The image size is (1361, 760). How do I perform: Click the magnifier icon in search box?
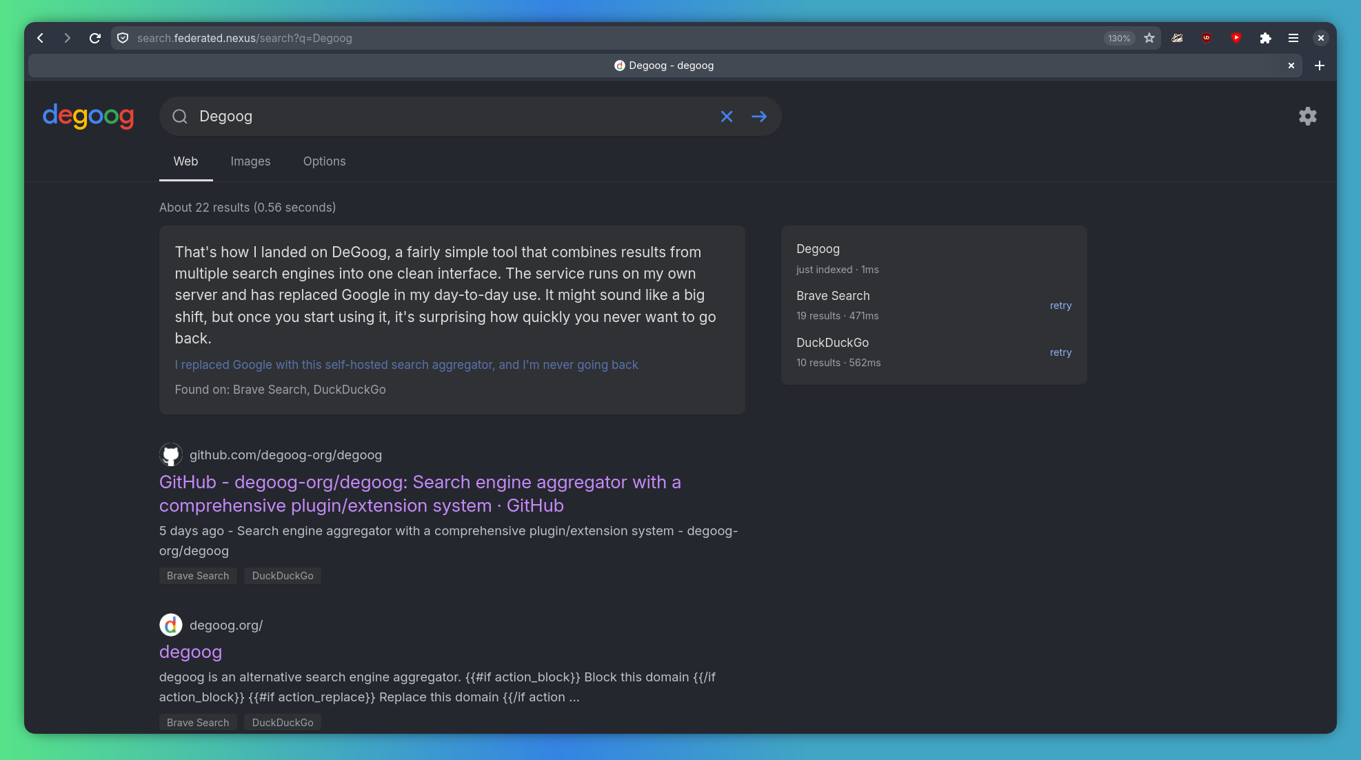click(180, 117)
